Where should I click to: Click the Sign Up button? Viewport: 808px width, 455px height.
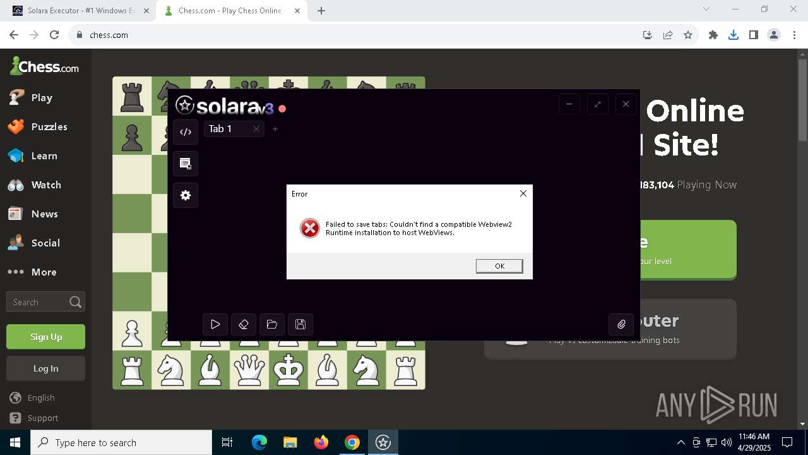45,337
